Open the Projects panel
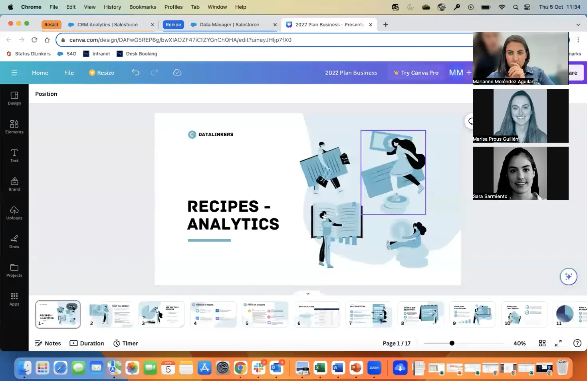 pyautogui.click(x=14, y=270)
